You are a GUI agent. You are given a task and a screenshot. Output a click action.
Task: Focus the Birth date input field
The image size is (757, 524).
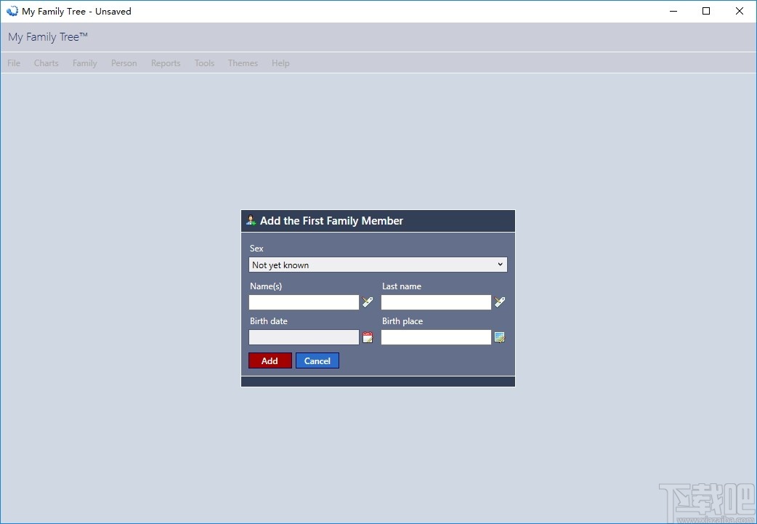tap(304, 337)
